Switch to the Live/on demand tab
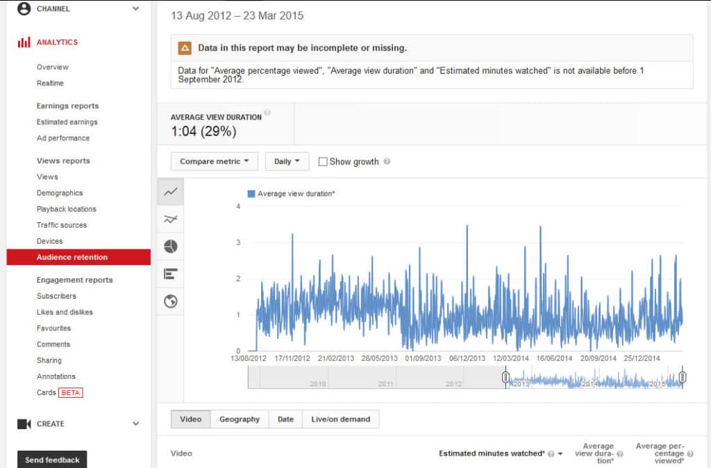Viewport: 711px width, 468px height. pos(340,419)
